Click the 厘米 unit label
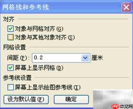 pos(97,58)
